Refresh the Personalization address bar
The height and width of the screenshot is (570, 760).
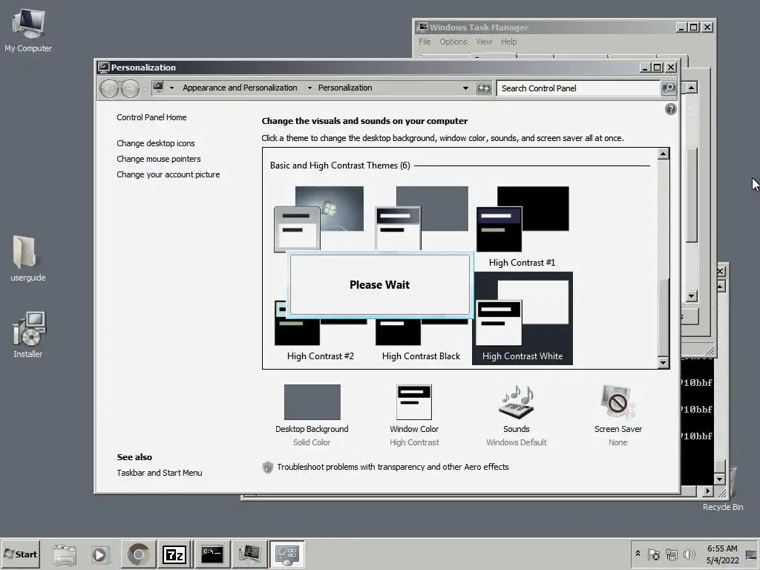484,88
